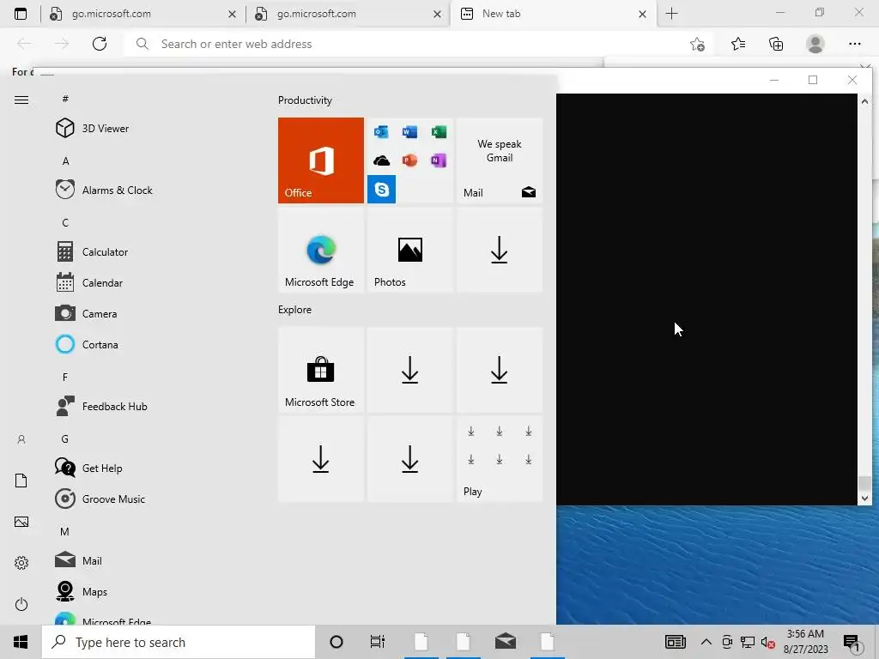Open Pictures from Start sidebar

tap(21, 522)
